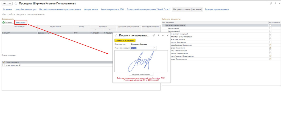Open the Размеры экранов клиентов tab
The height and width of the screenshot is (117, 281).
pyautogui.click(x=217, y=9)
